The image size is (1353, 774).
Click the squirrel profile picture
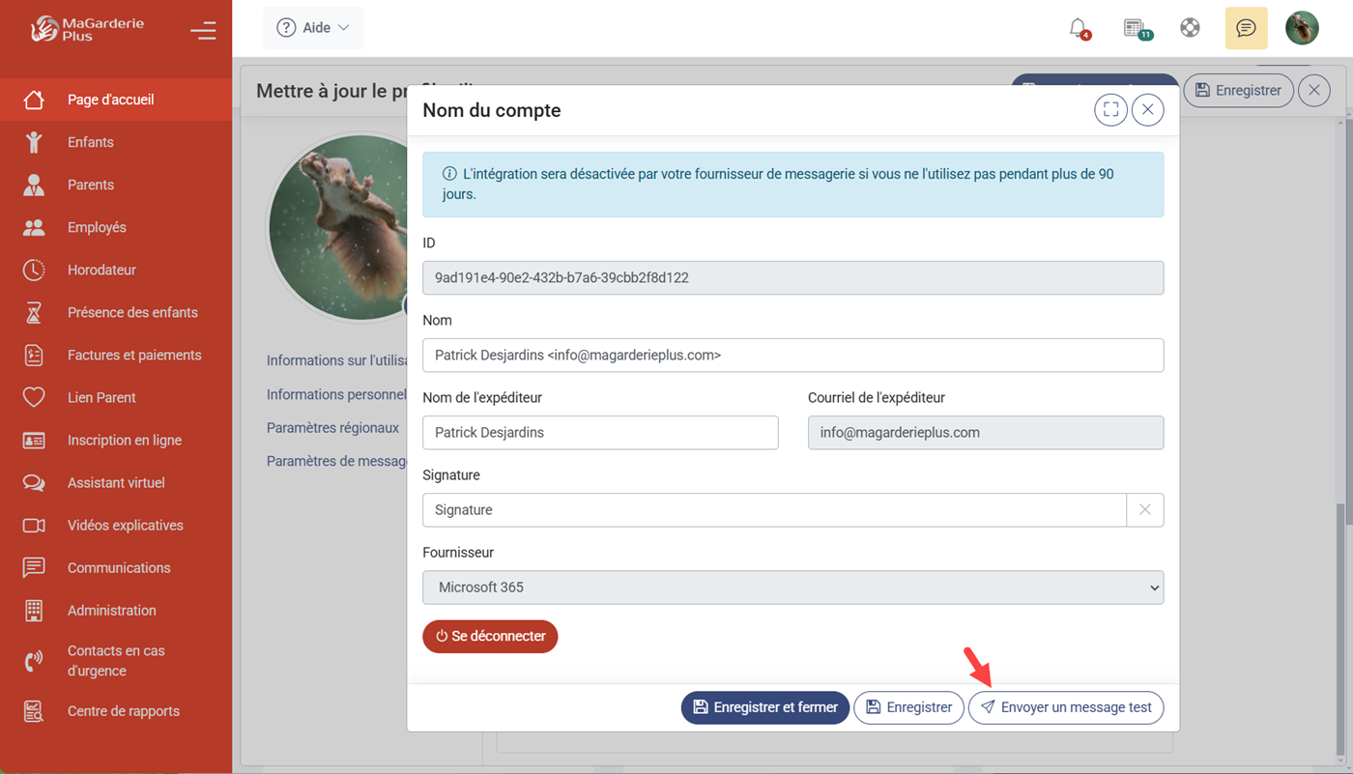click(338, 228)
